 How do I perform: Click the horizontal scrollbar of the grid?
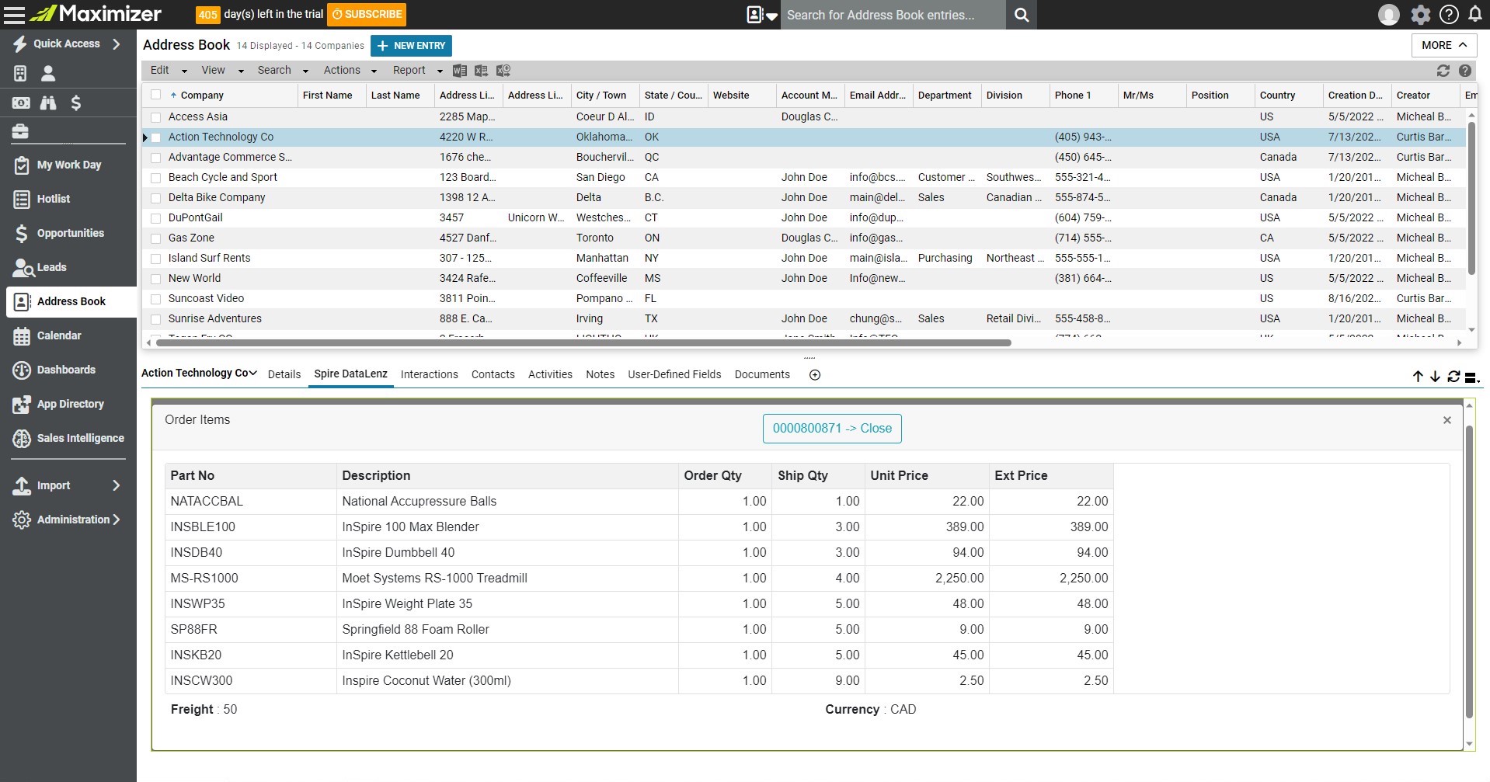[583, 342]
